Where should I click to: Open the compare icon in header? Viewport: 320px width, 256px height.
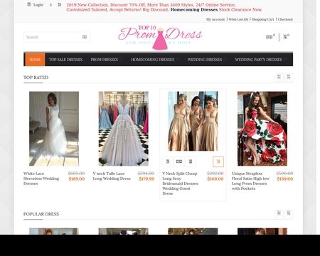point(269,37)
